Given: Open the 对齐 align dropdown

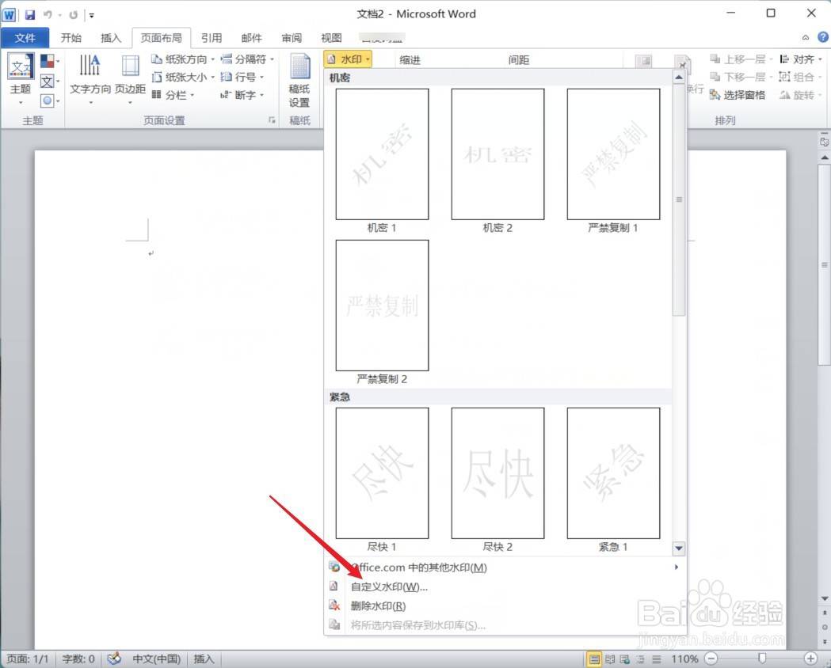Looking at the screenshot, I should click(800, 59).
